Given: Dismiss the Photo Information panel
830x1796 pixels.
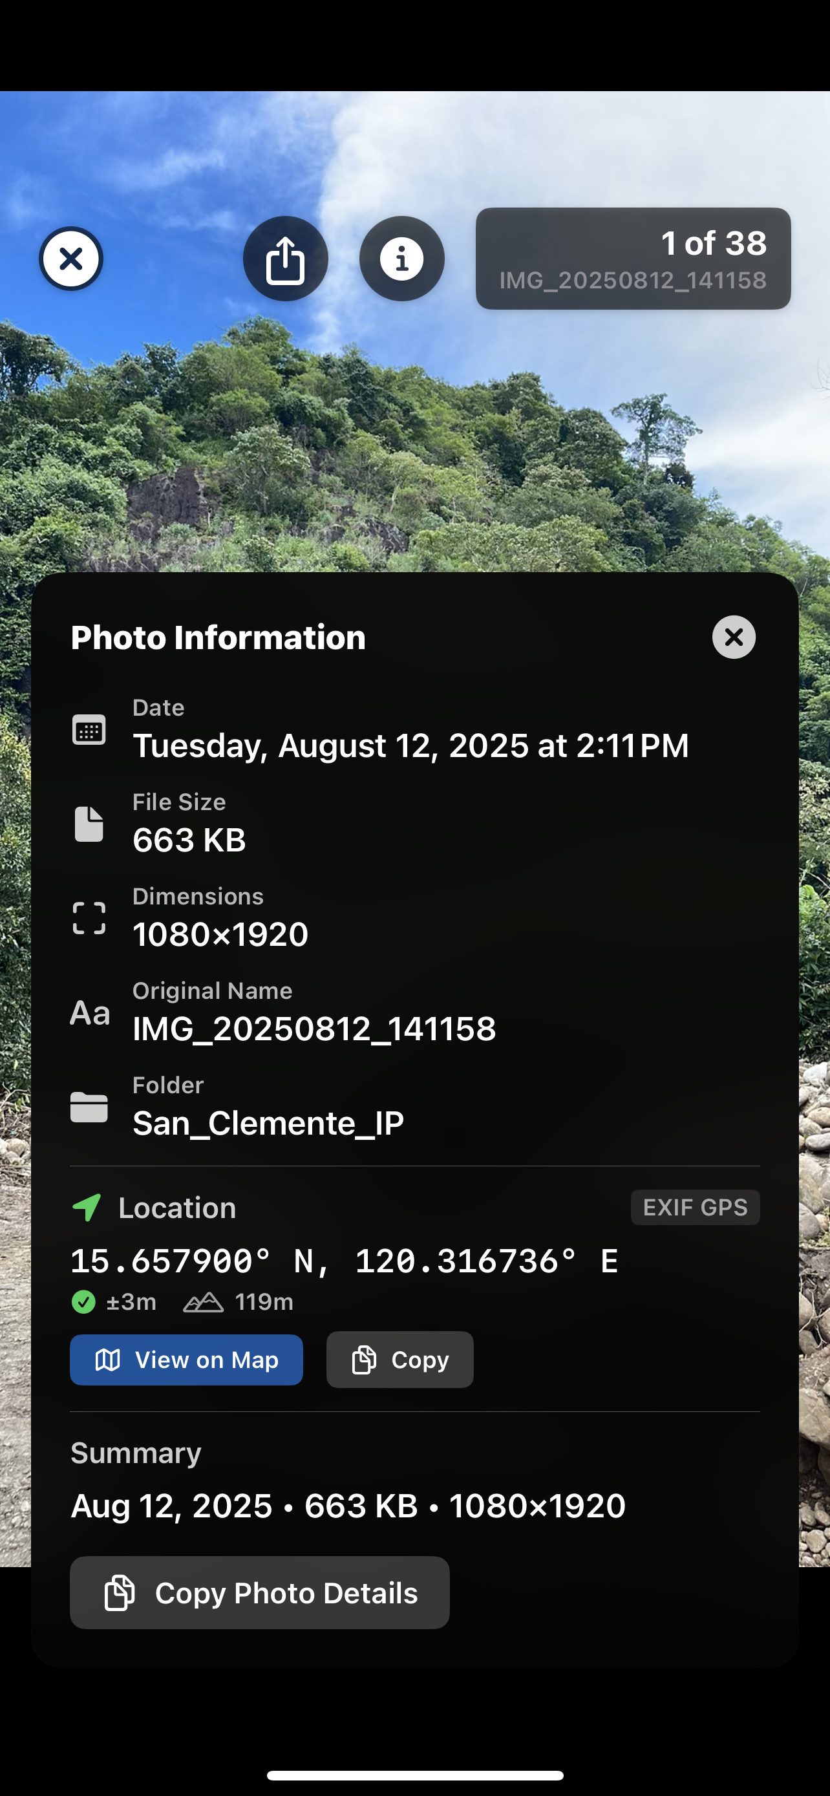Looking at the screenshot, I should 733,637.
